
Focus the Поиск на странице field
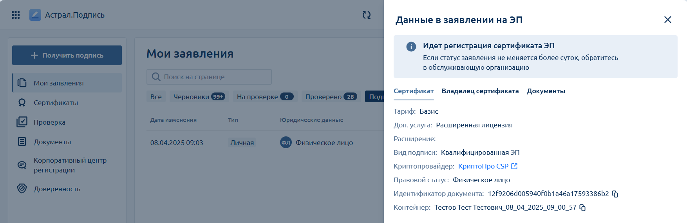[209, 77]
